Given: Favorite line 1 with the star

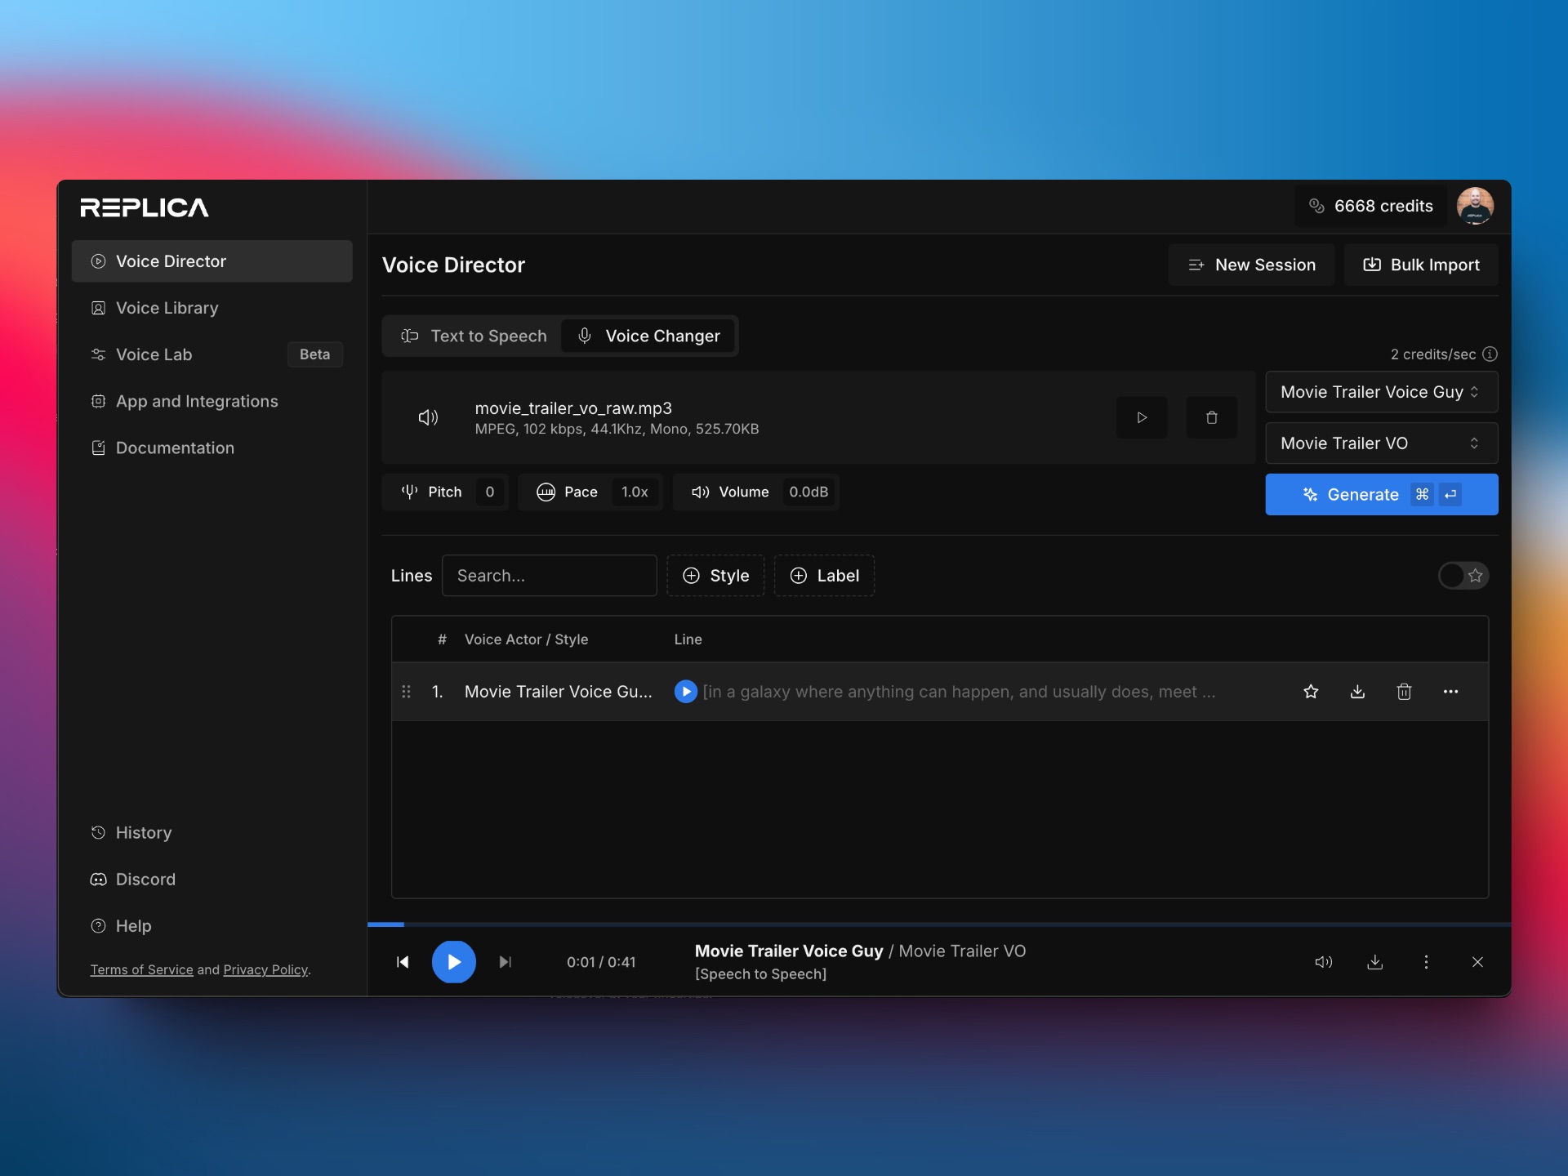Looking at the screenshot, I should [x=1311, y=692].
